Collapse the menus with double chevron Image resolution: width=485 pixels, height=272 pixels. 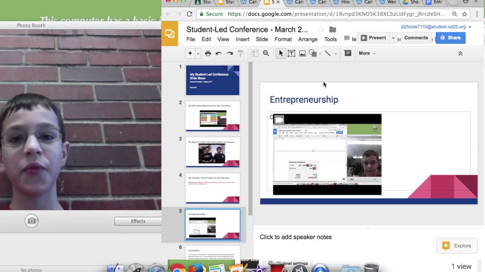click(460, 54)
